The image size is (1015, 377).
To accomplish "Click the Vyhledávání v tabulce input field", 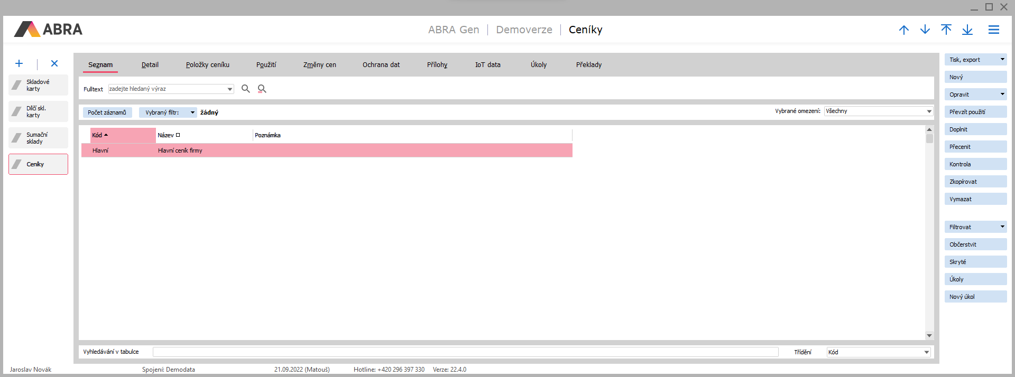I will (x=465, y=352).
